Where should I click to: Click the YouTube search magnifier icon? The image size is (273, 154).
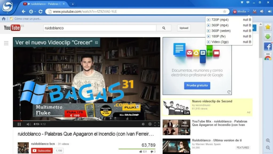164,28
